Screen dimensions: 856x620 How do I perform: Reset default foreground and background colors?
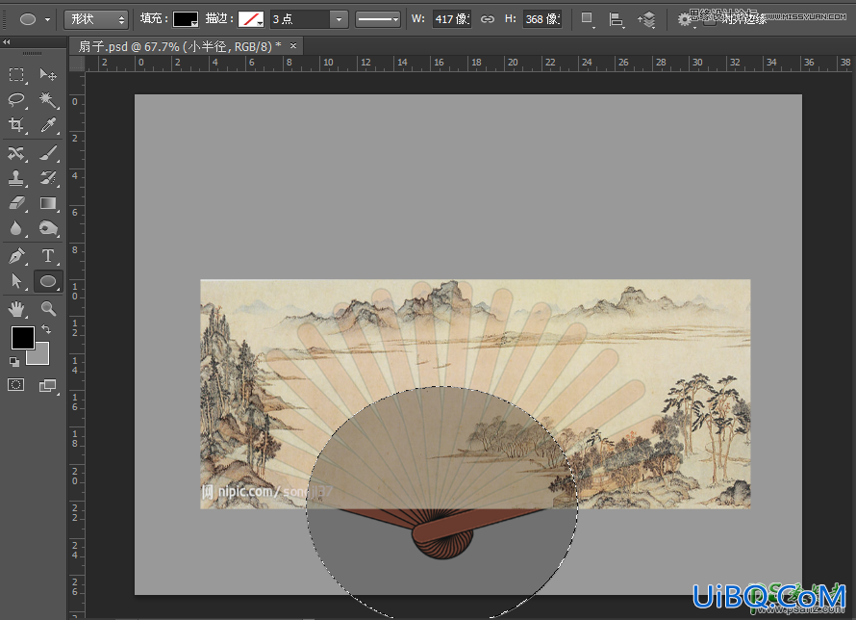[14, 362]
